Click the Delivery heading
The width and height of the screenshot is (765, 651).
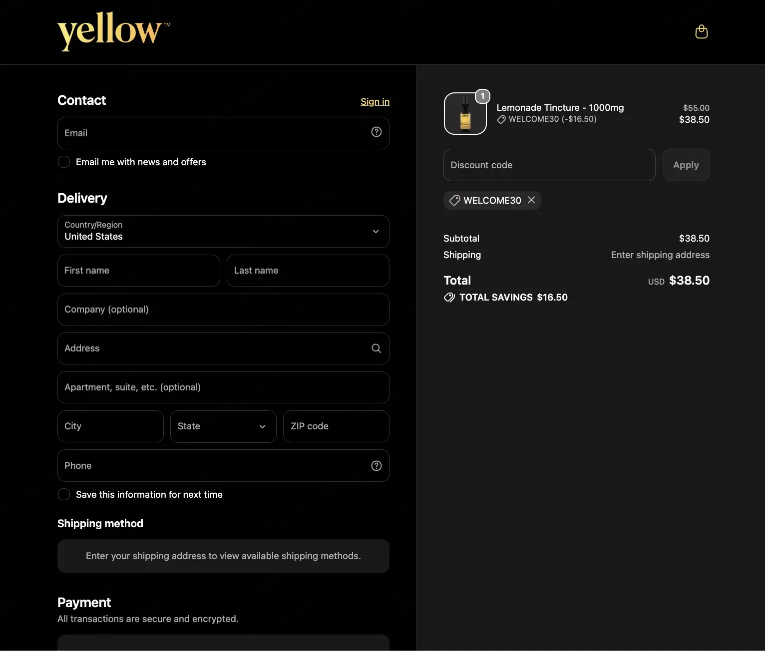pos(82,198)
